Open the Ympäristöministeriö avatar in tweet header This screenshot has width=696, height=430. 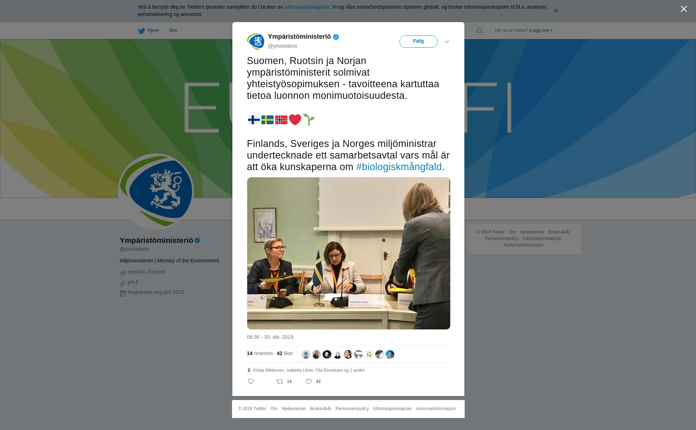click(256, 41)
